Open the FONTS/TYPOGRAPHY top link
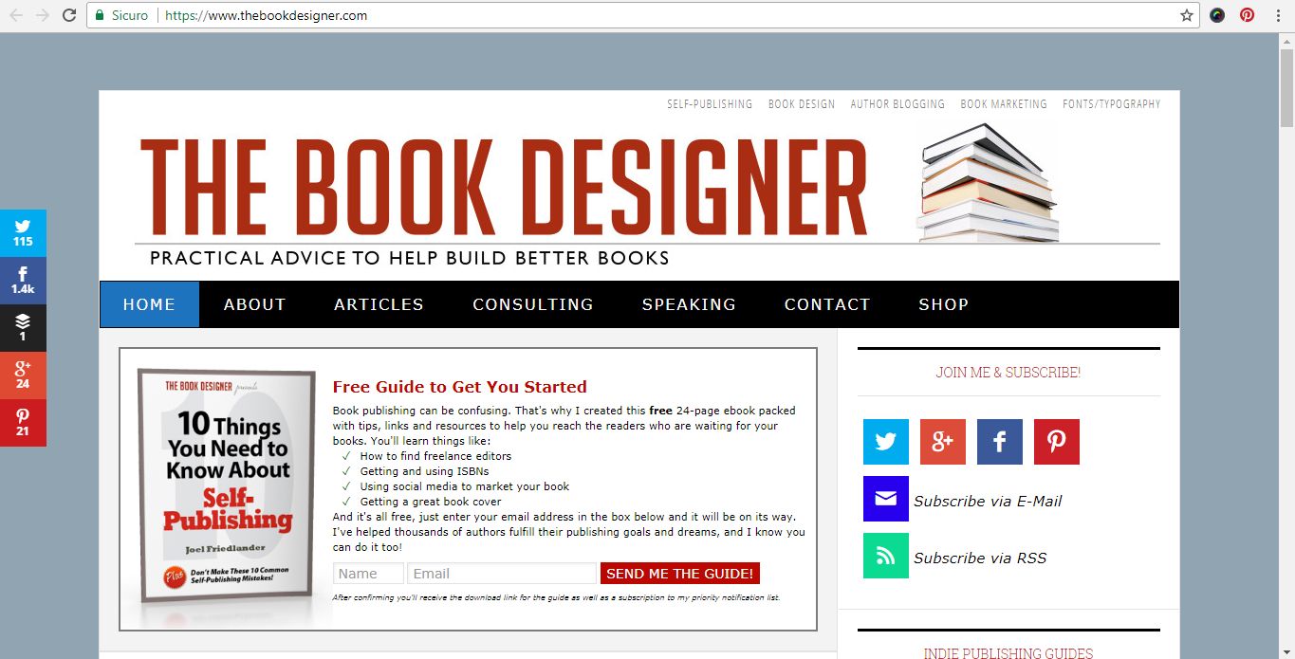 coord(1111,104)
